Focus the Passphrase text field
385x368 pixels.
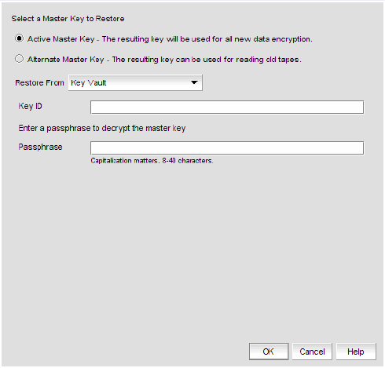pos(227,148)
